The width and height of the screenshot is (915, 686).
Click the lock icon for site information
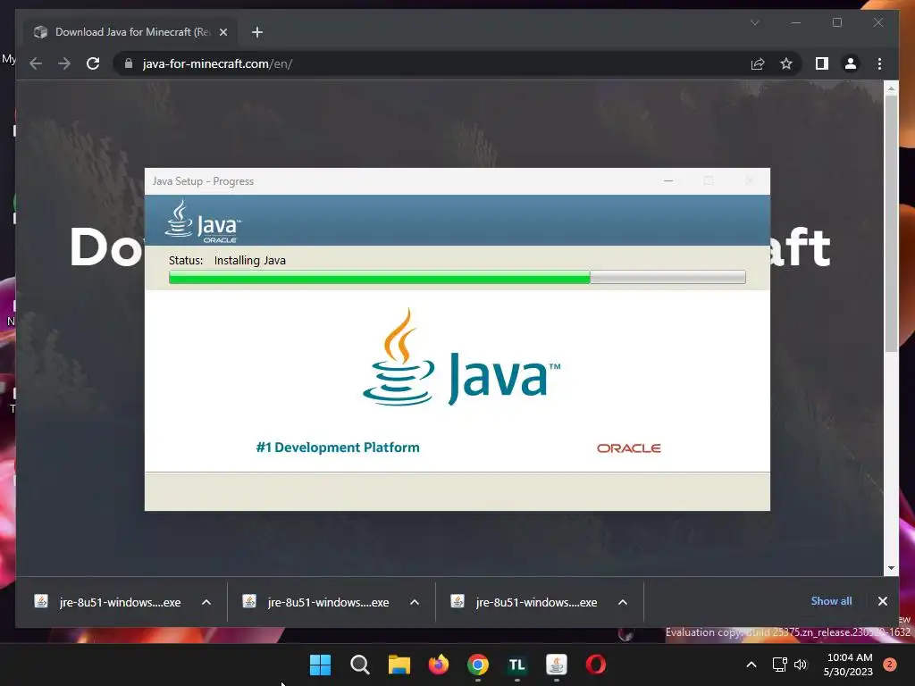coord(129,63)
